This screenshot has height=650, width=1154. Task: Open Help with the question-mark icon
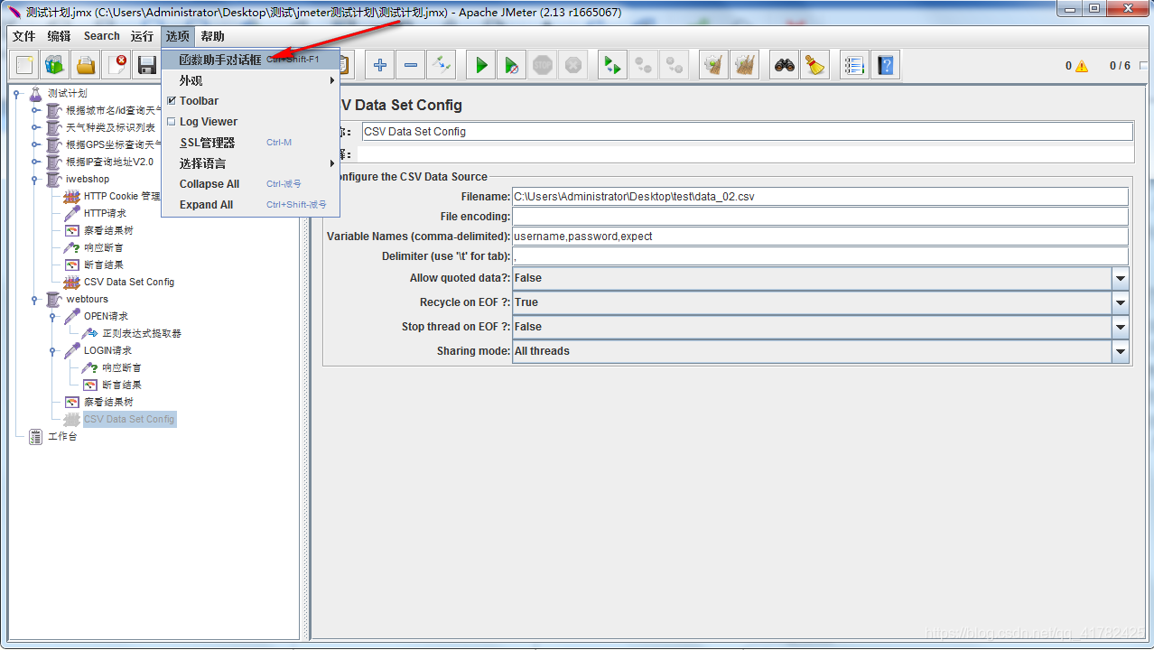click(885, 65)
